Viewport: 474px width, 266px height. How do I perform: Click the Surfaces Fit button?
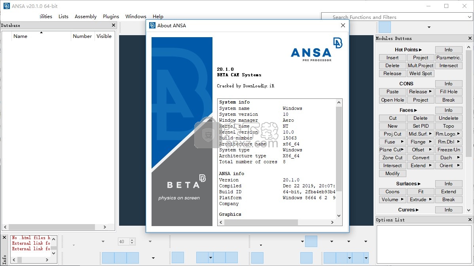tap(421, 191)
